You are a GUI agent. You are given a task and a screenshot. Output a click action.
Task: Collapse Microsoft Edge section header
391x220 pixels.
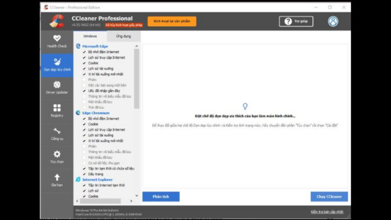[95, 46]
